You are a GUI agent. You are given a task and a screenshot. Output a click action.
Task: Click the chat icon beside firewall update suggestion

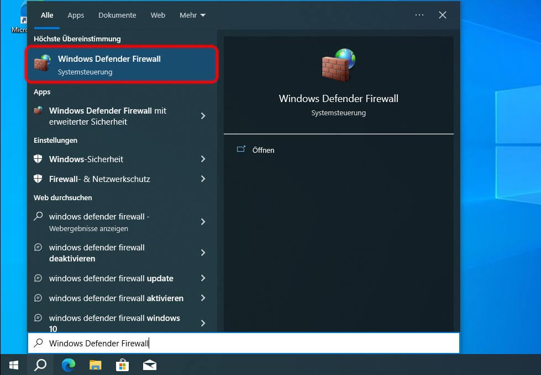38,278
